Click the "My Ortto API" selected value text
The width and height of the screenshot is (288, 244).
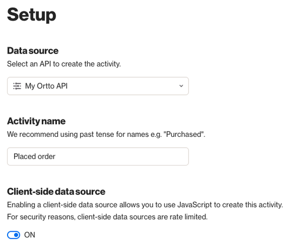47,86
